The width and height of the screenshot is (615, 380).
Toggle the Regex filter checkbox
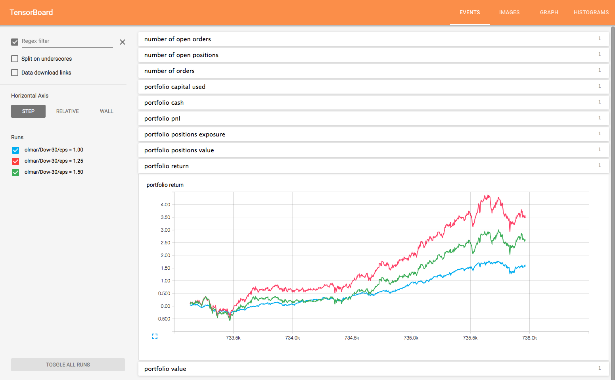point(15,42)
